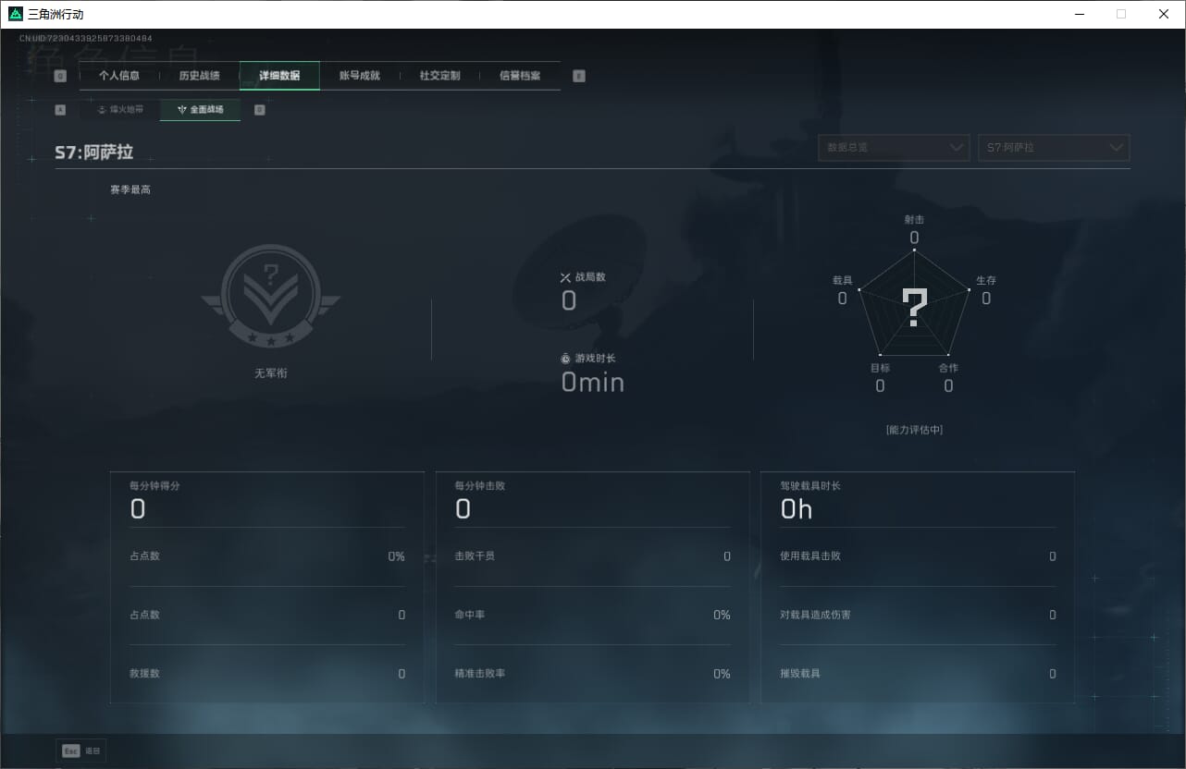The image size is (1186, 769).
Task: Click the stopwatch icon beside 游戏时长
Action: click(x=566, y=359)
